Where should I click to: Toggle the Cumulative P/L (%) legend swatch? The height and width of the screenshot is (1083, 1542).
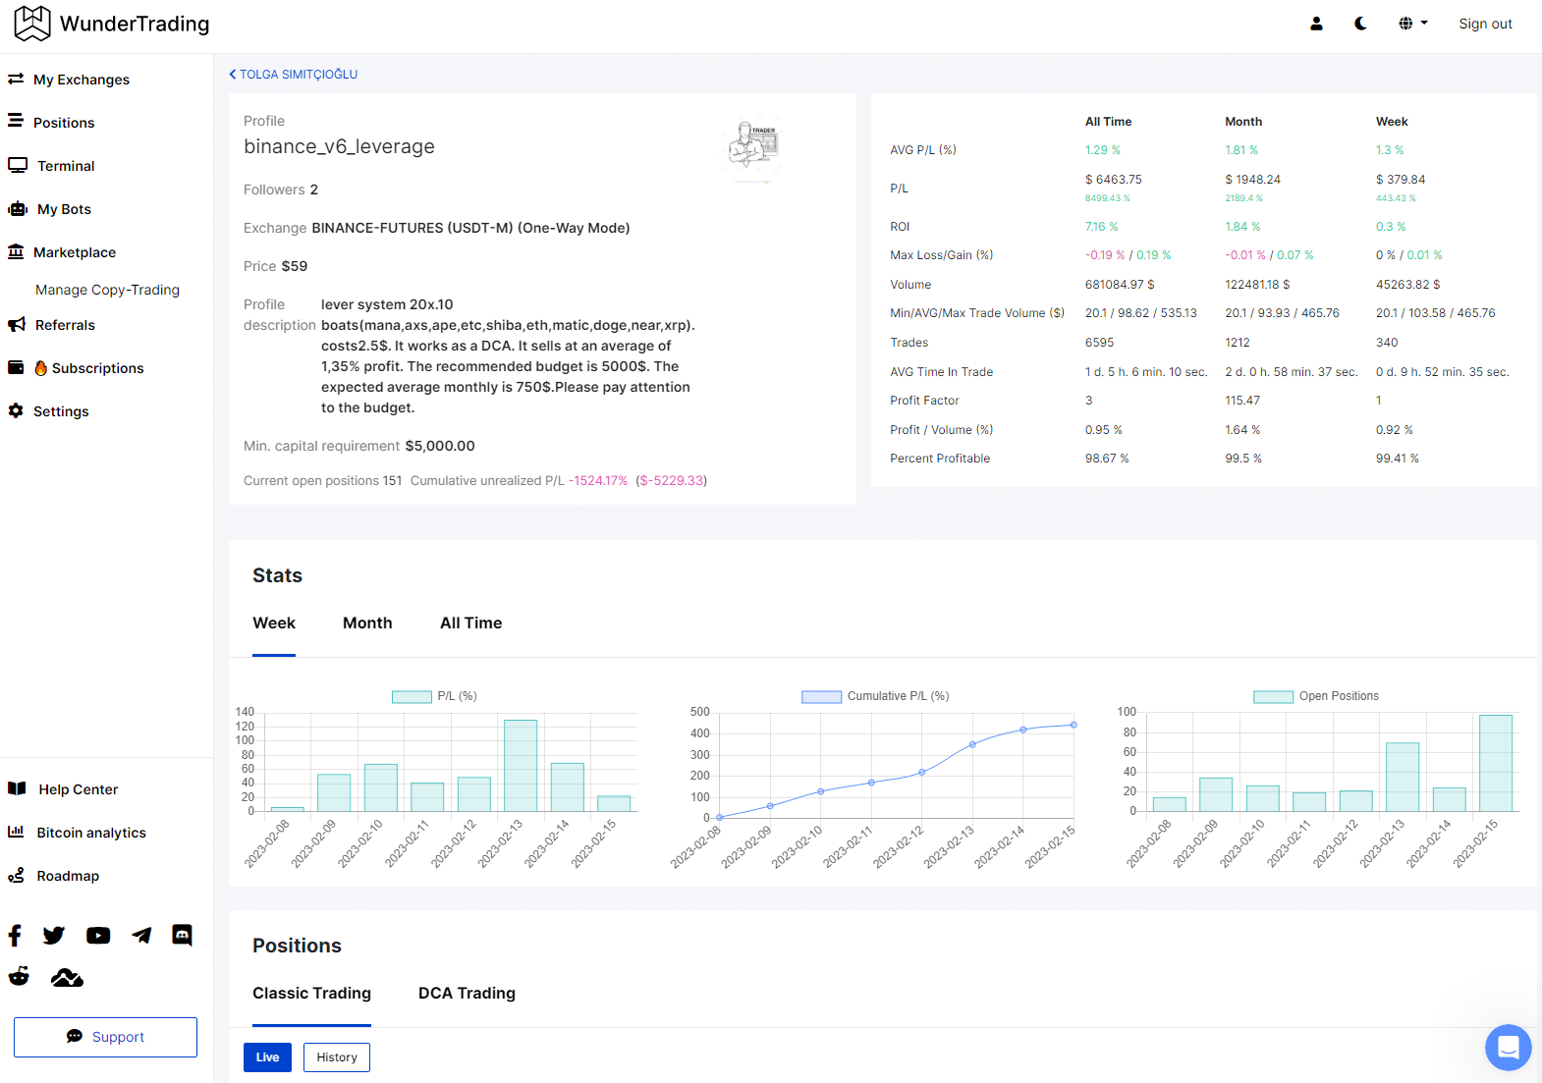point(822,696)
